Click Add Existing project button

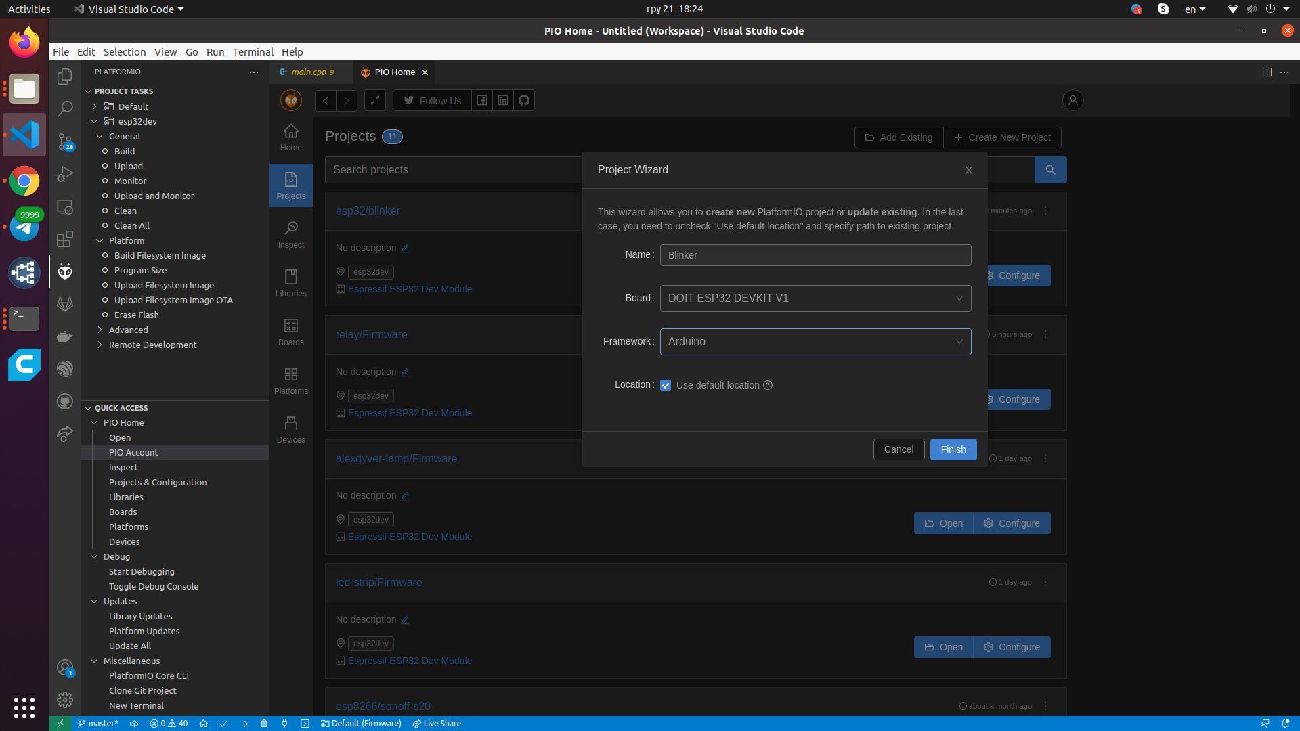(x=898, y=137)
